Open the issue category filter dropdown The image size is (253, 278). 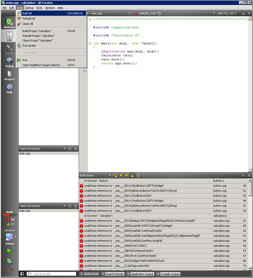(x=138, y=175)
